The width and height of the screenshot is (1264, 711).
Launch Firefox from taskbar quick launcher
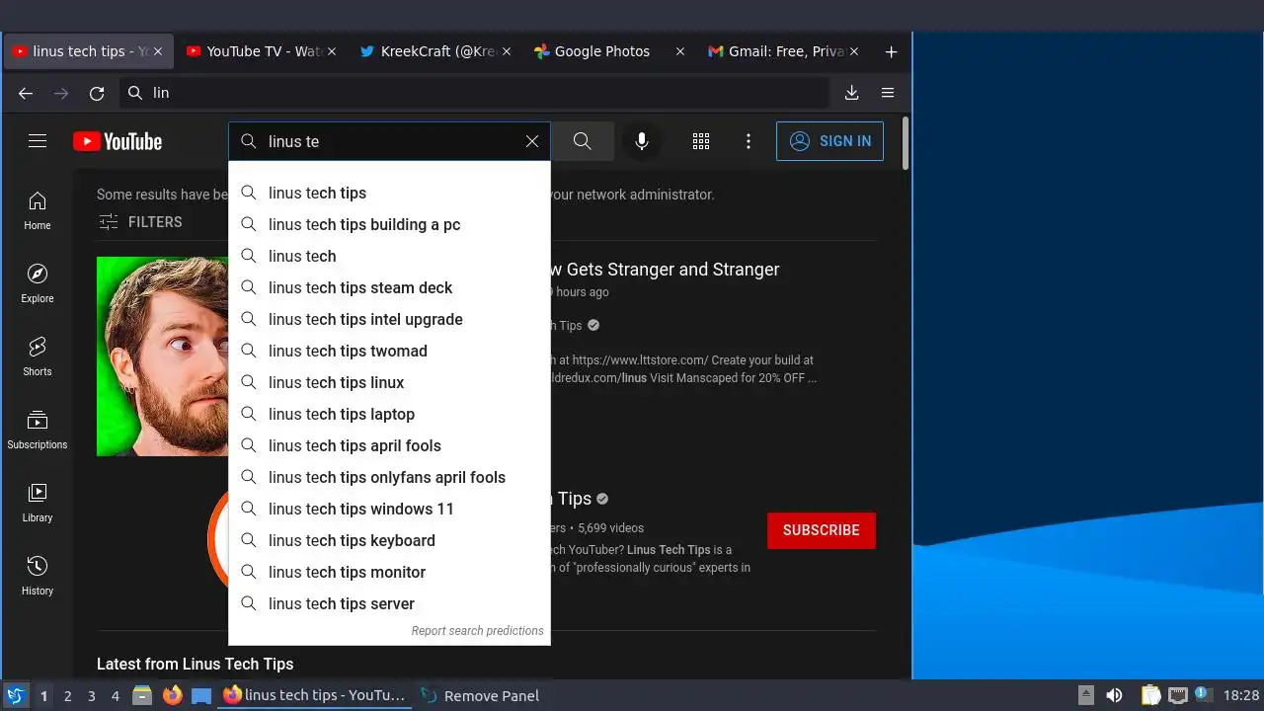pyautogui.click(x=173, y=695)
